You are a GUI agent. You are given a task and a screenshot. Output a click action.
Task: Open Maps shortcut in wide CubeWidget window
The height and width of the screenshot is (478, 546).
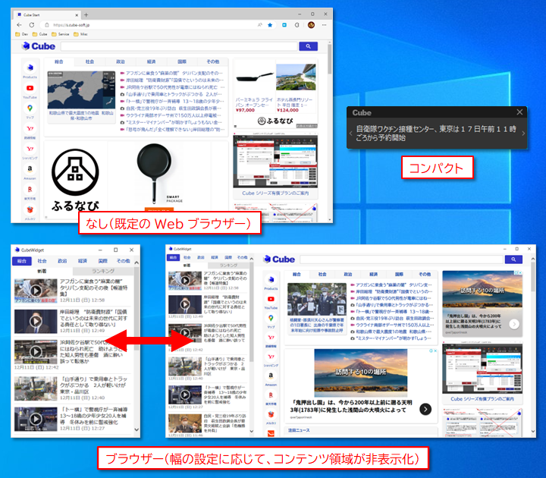coord(271,320)
